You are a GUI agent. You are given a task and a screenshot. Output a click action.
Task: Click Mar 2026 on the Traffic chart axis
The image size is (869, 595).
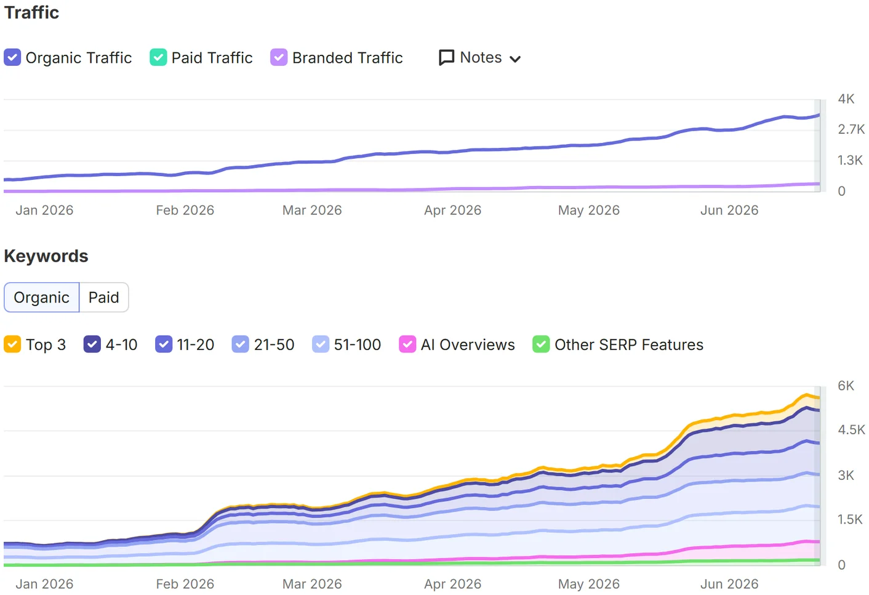312,210
